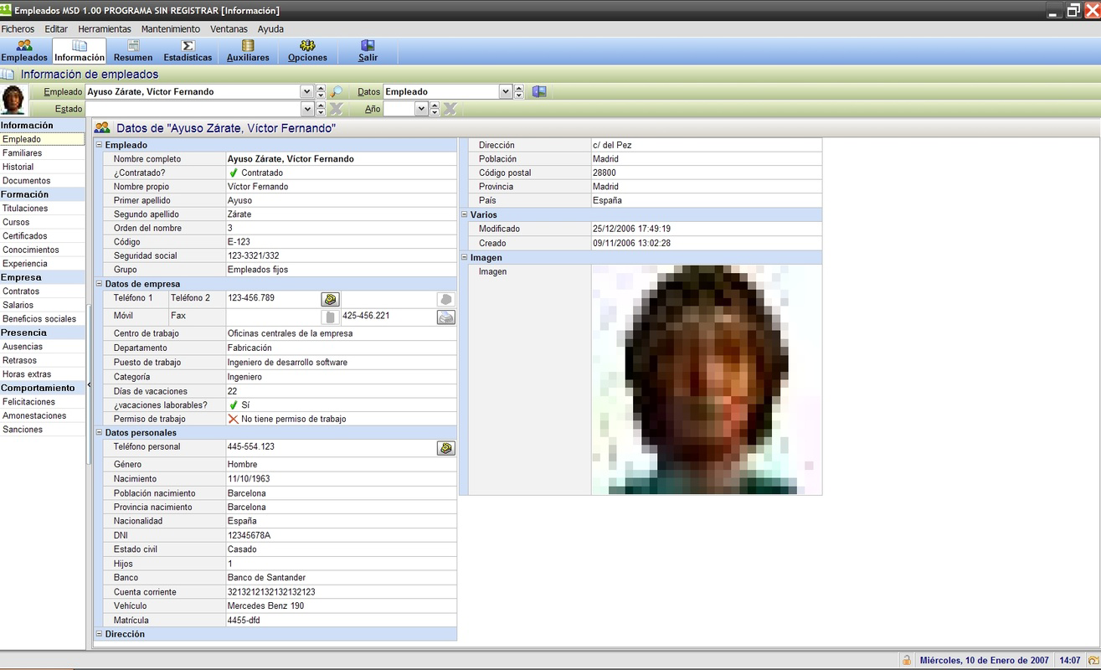This screenshot has width=1101, height=670.
Task: Switch to the Resumen view
Action: [133, 51]
